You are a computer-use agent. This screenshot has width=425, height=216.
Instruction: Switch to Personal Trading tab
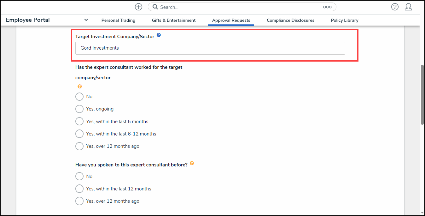tap(118, 20)
